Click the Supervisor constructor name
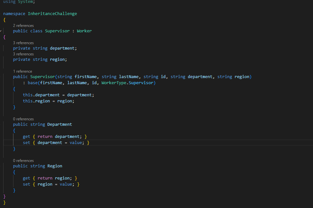The height and width of the screenshot is (208, 313). coord(42,77)
